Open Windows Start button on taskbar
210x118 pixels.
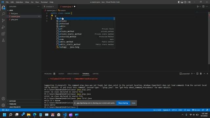click(5, 115)
